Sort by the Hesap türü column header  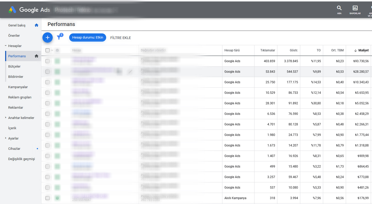click(232, 50)
